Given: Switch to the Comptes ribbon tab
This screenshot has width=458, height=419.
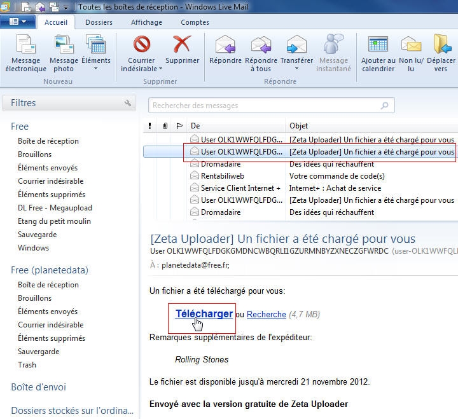Looking at the screenshot, I should (x=195, y=22).
